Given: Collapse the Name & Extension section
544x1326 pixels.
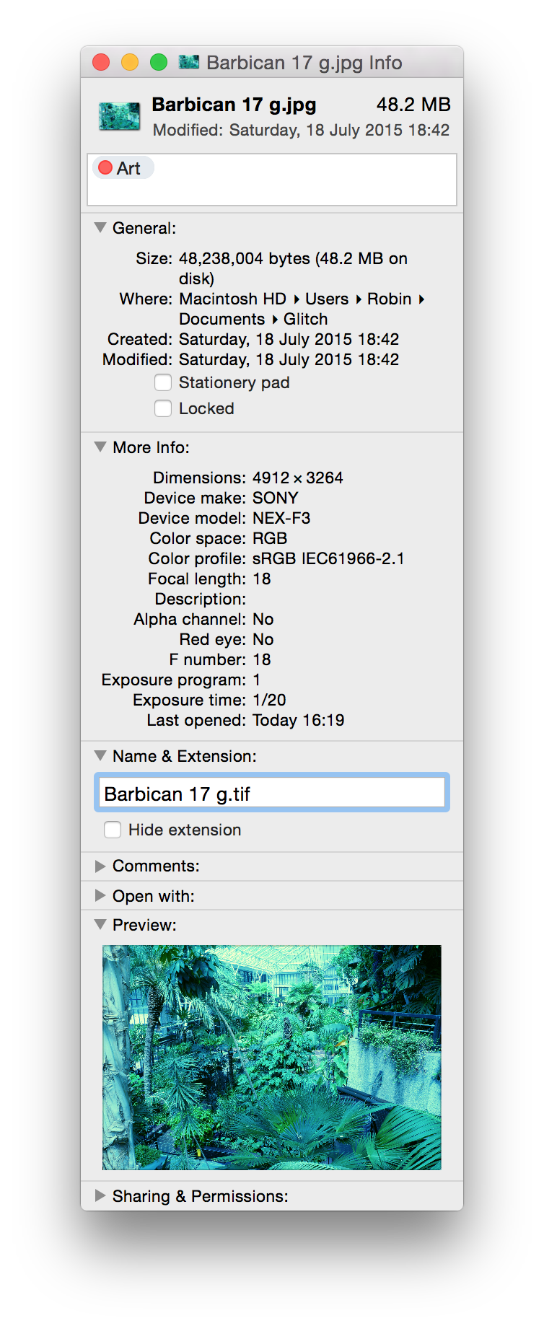Looking at the screenshot, I should pos(100,756).
